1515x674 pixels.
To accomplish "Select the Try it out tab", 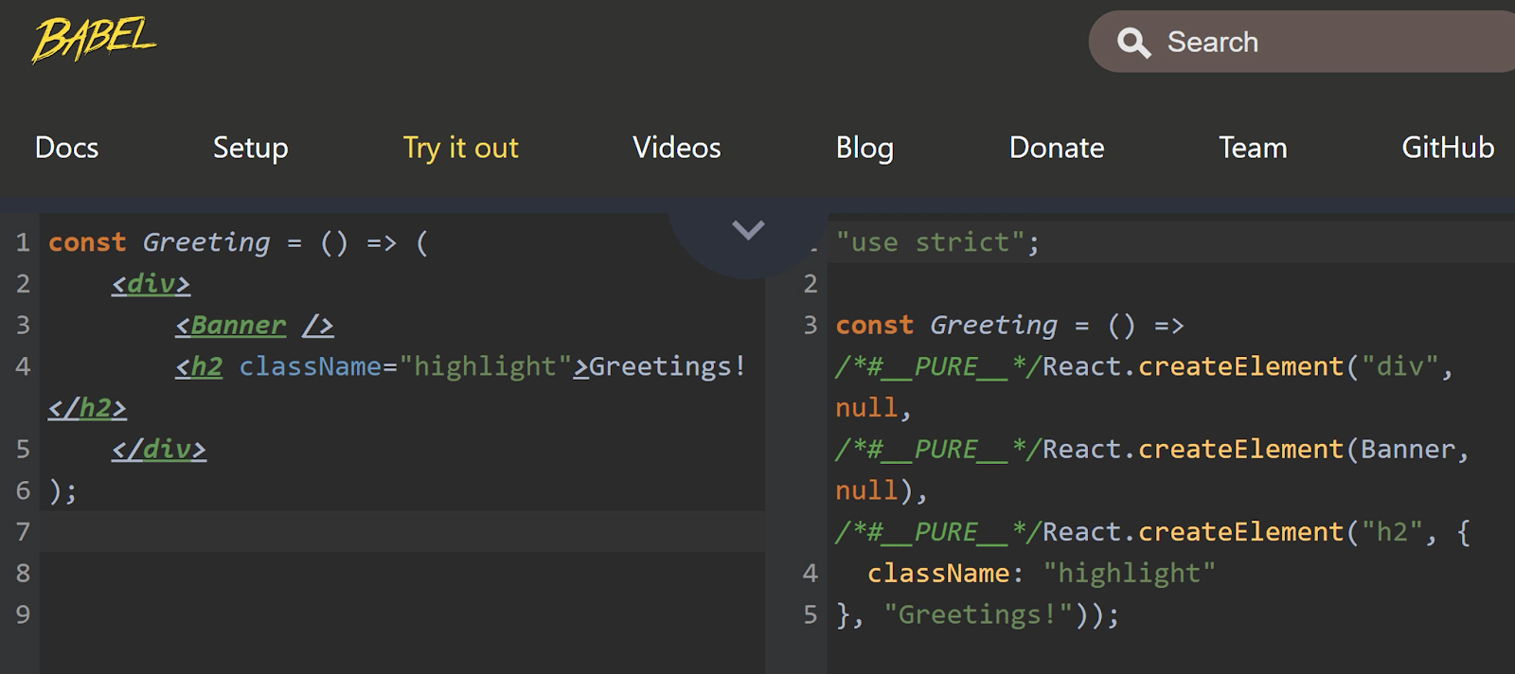I will point(460,148).
